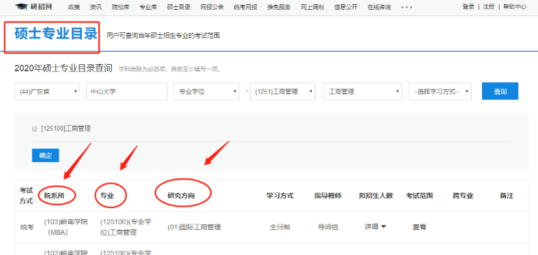
Task: Check the [125100]工商管理 checkbox
Action: [34, 129]
